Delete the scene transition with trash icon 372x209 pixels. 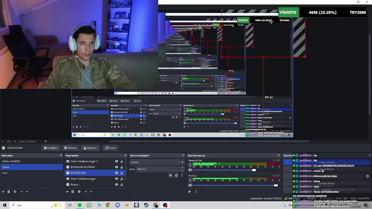click(x=176, y=175)
